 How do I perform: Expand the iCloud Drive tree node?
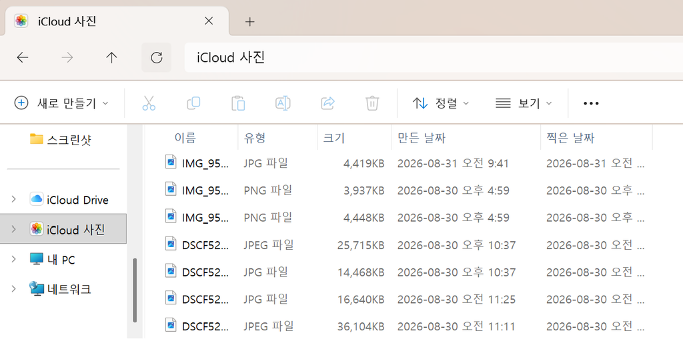click(x=13, y=199)
